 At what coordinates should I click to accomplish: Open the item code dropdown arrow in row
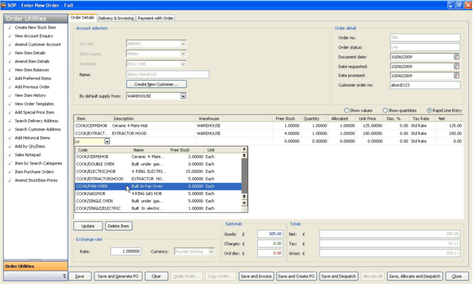pyautogui.click(x=107, y=141)
